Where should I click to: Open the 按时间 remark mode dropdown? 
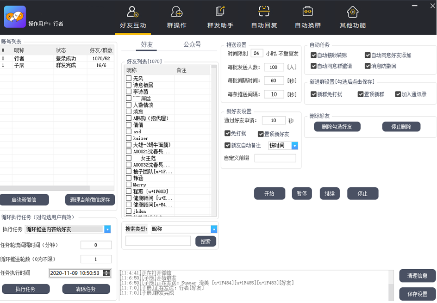294,145
